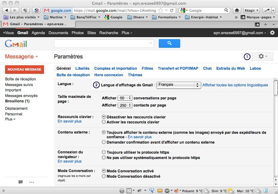Image resolution: width=278 pixels, height=194 pixels.
Task: Go to the browser home page
Action: point(237,10)
